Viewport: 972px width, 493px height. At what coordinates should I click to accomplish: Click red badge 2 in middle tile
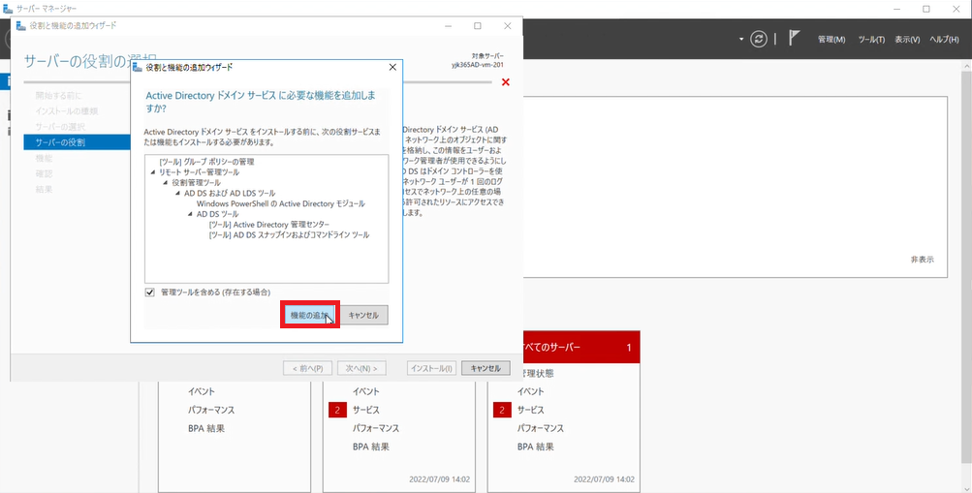tap(337, 410)
